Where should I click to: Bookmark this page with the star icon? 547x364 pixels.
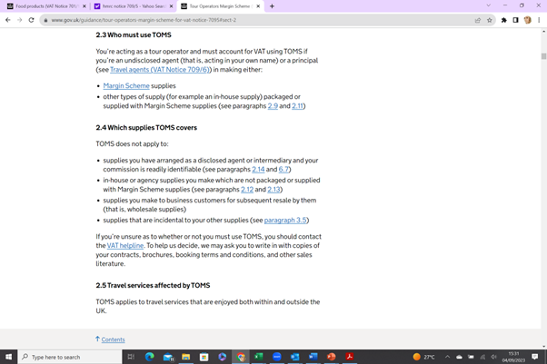pos(490,20)
